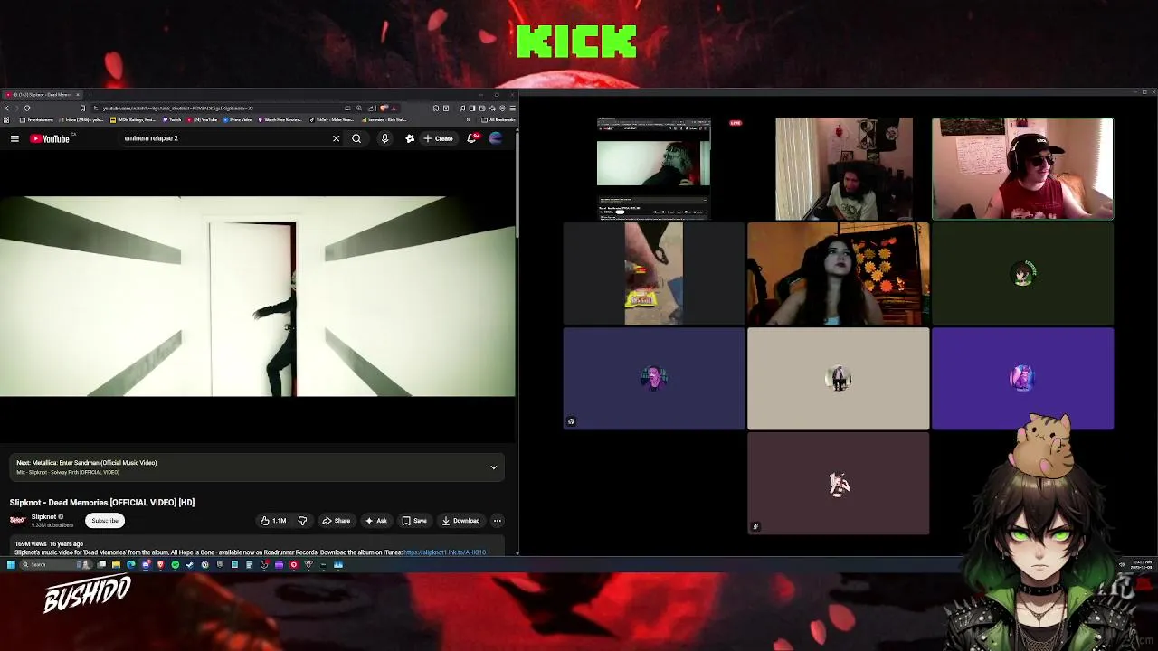Select the sunglasses and red shirt webcam tile

1022,169
